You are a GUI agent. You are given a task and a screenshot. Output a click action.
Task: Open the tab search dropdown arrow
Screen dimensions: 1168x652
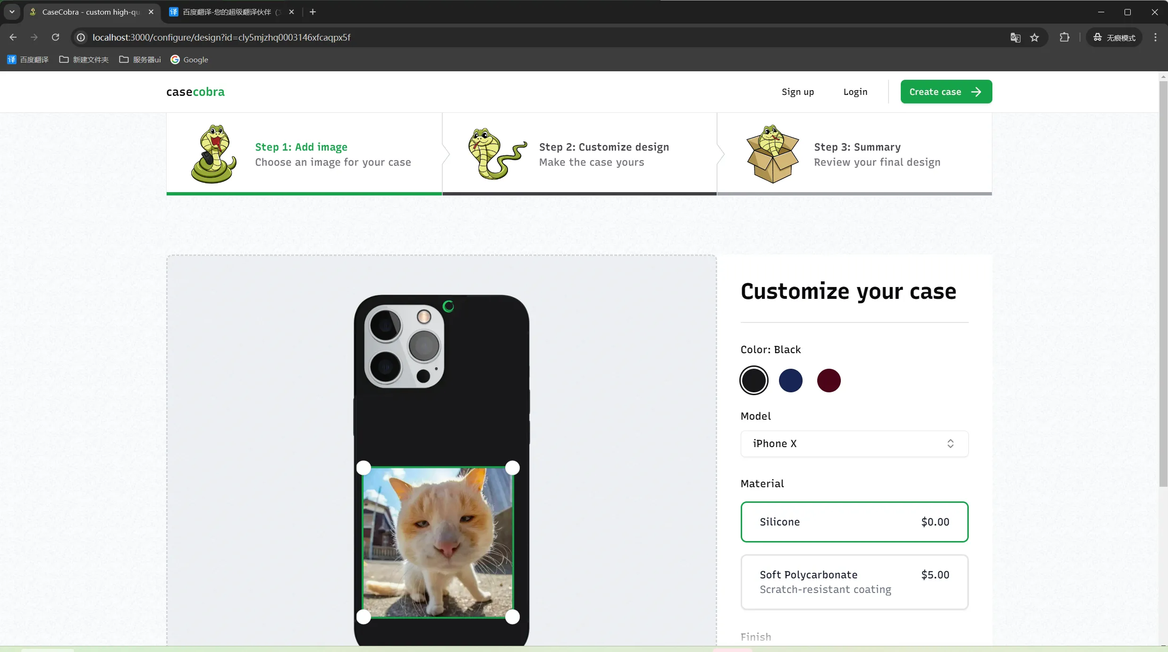coord(12,12)
